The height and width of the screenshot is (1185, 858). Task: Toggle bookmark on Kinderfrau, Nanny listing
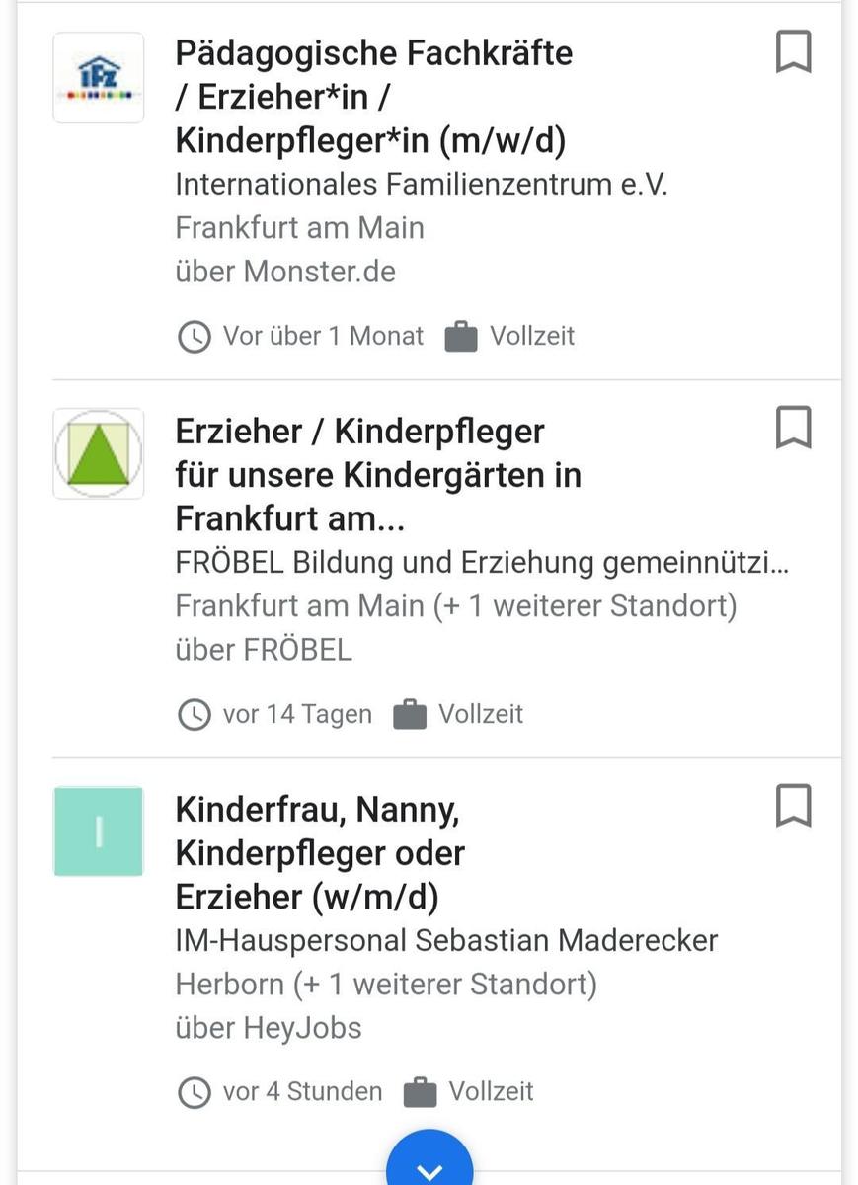[793, 806]
